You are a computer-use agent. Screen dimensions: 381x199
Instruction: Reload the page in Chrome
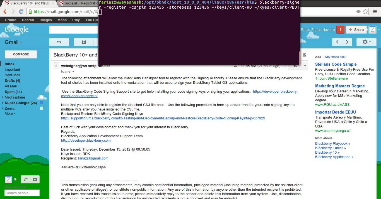(x=21, y=12)
